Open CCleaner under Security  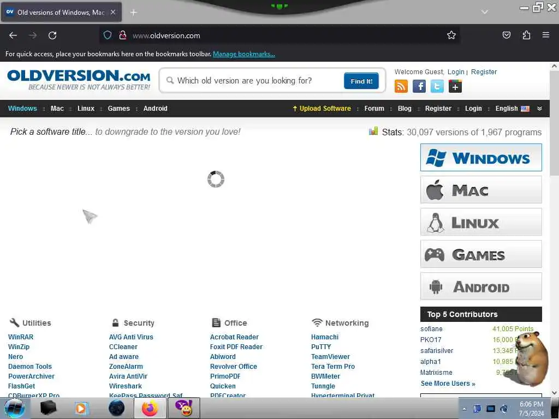pyautogui.click(x=123, y=346)
